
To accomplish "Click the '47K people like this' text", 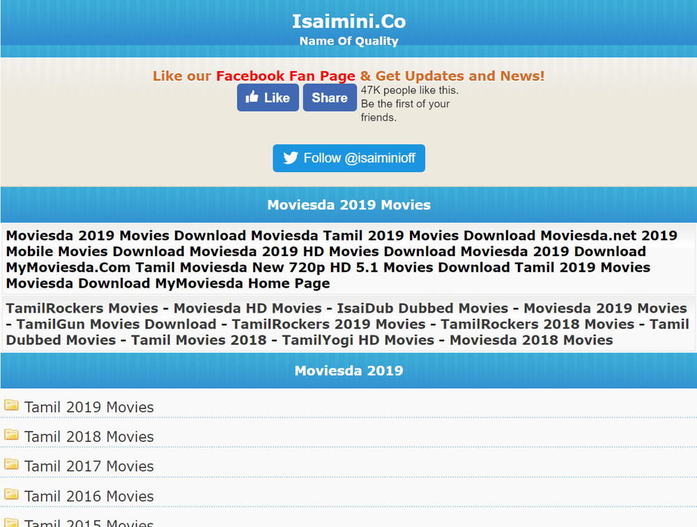I will pyautogui.click(x=409, y=90).
